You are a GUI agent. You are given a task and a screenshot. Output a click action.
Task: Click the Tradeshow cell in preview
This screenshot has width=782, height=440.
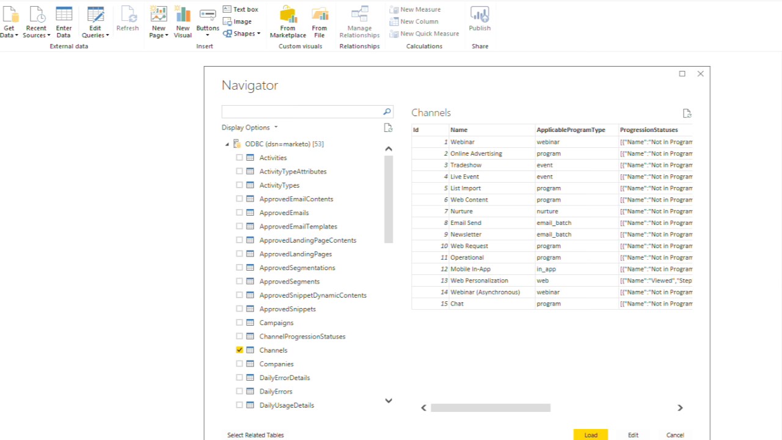[x=492, y=165]
